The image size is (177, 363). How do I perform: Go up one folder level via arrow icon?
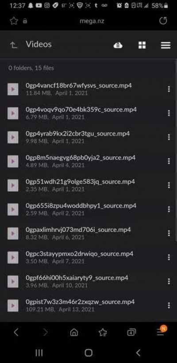click(14, 45)
